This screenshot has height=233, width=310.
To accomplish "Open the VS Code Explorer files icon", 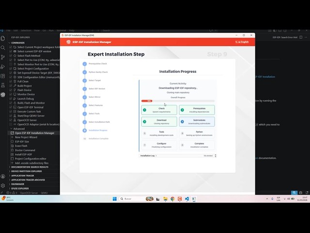I will tap(3, 38).
